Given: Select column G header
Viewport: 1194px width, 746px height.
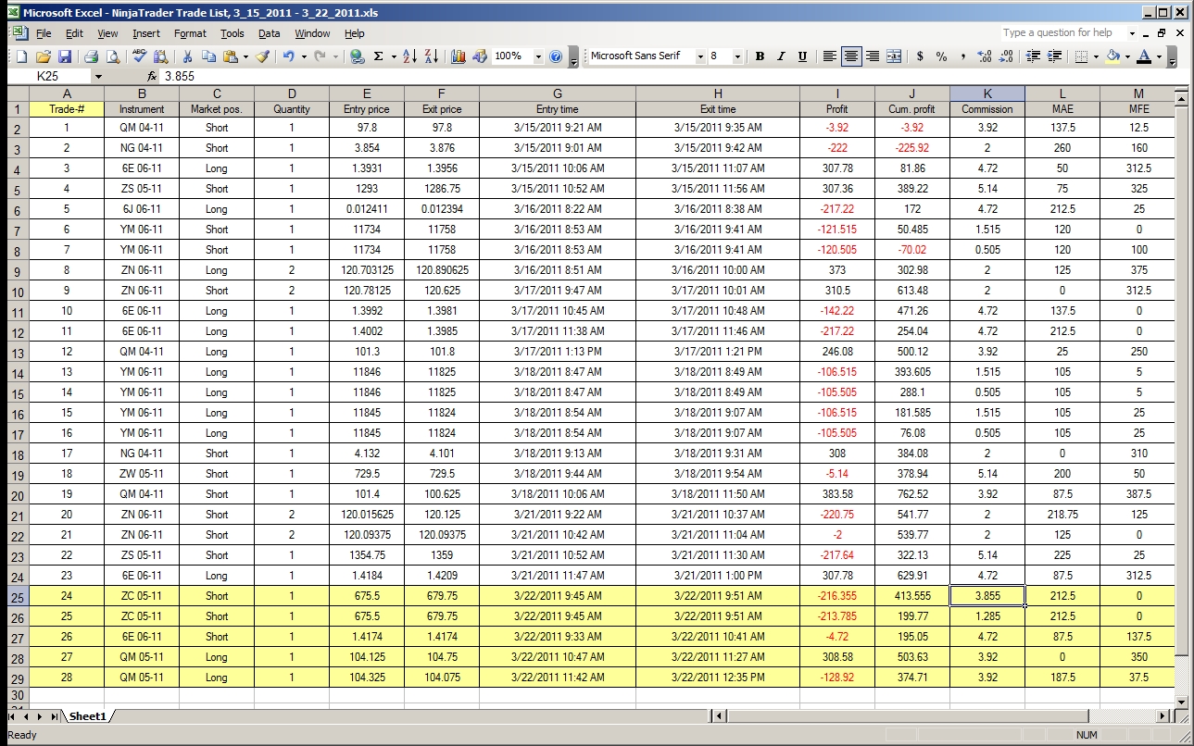Looking at the screenshot, I should [557, 93].
